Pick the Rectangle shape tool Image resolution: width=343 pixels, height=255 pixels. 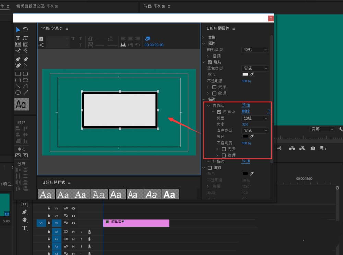[18, 74]
